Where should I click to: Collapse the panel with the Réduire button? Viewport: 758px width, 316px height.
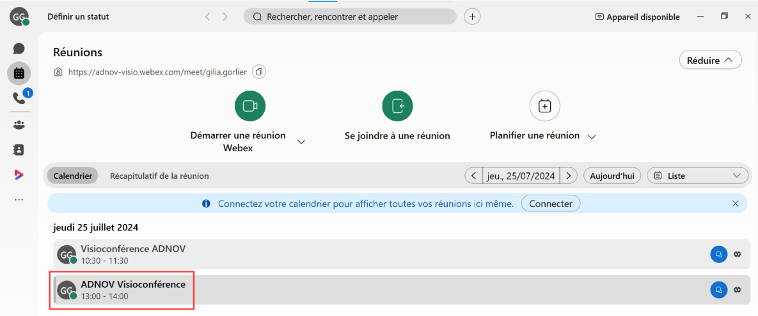(711, 60)
